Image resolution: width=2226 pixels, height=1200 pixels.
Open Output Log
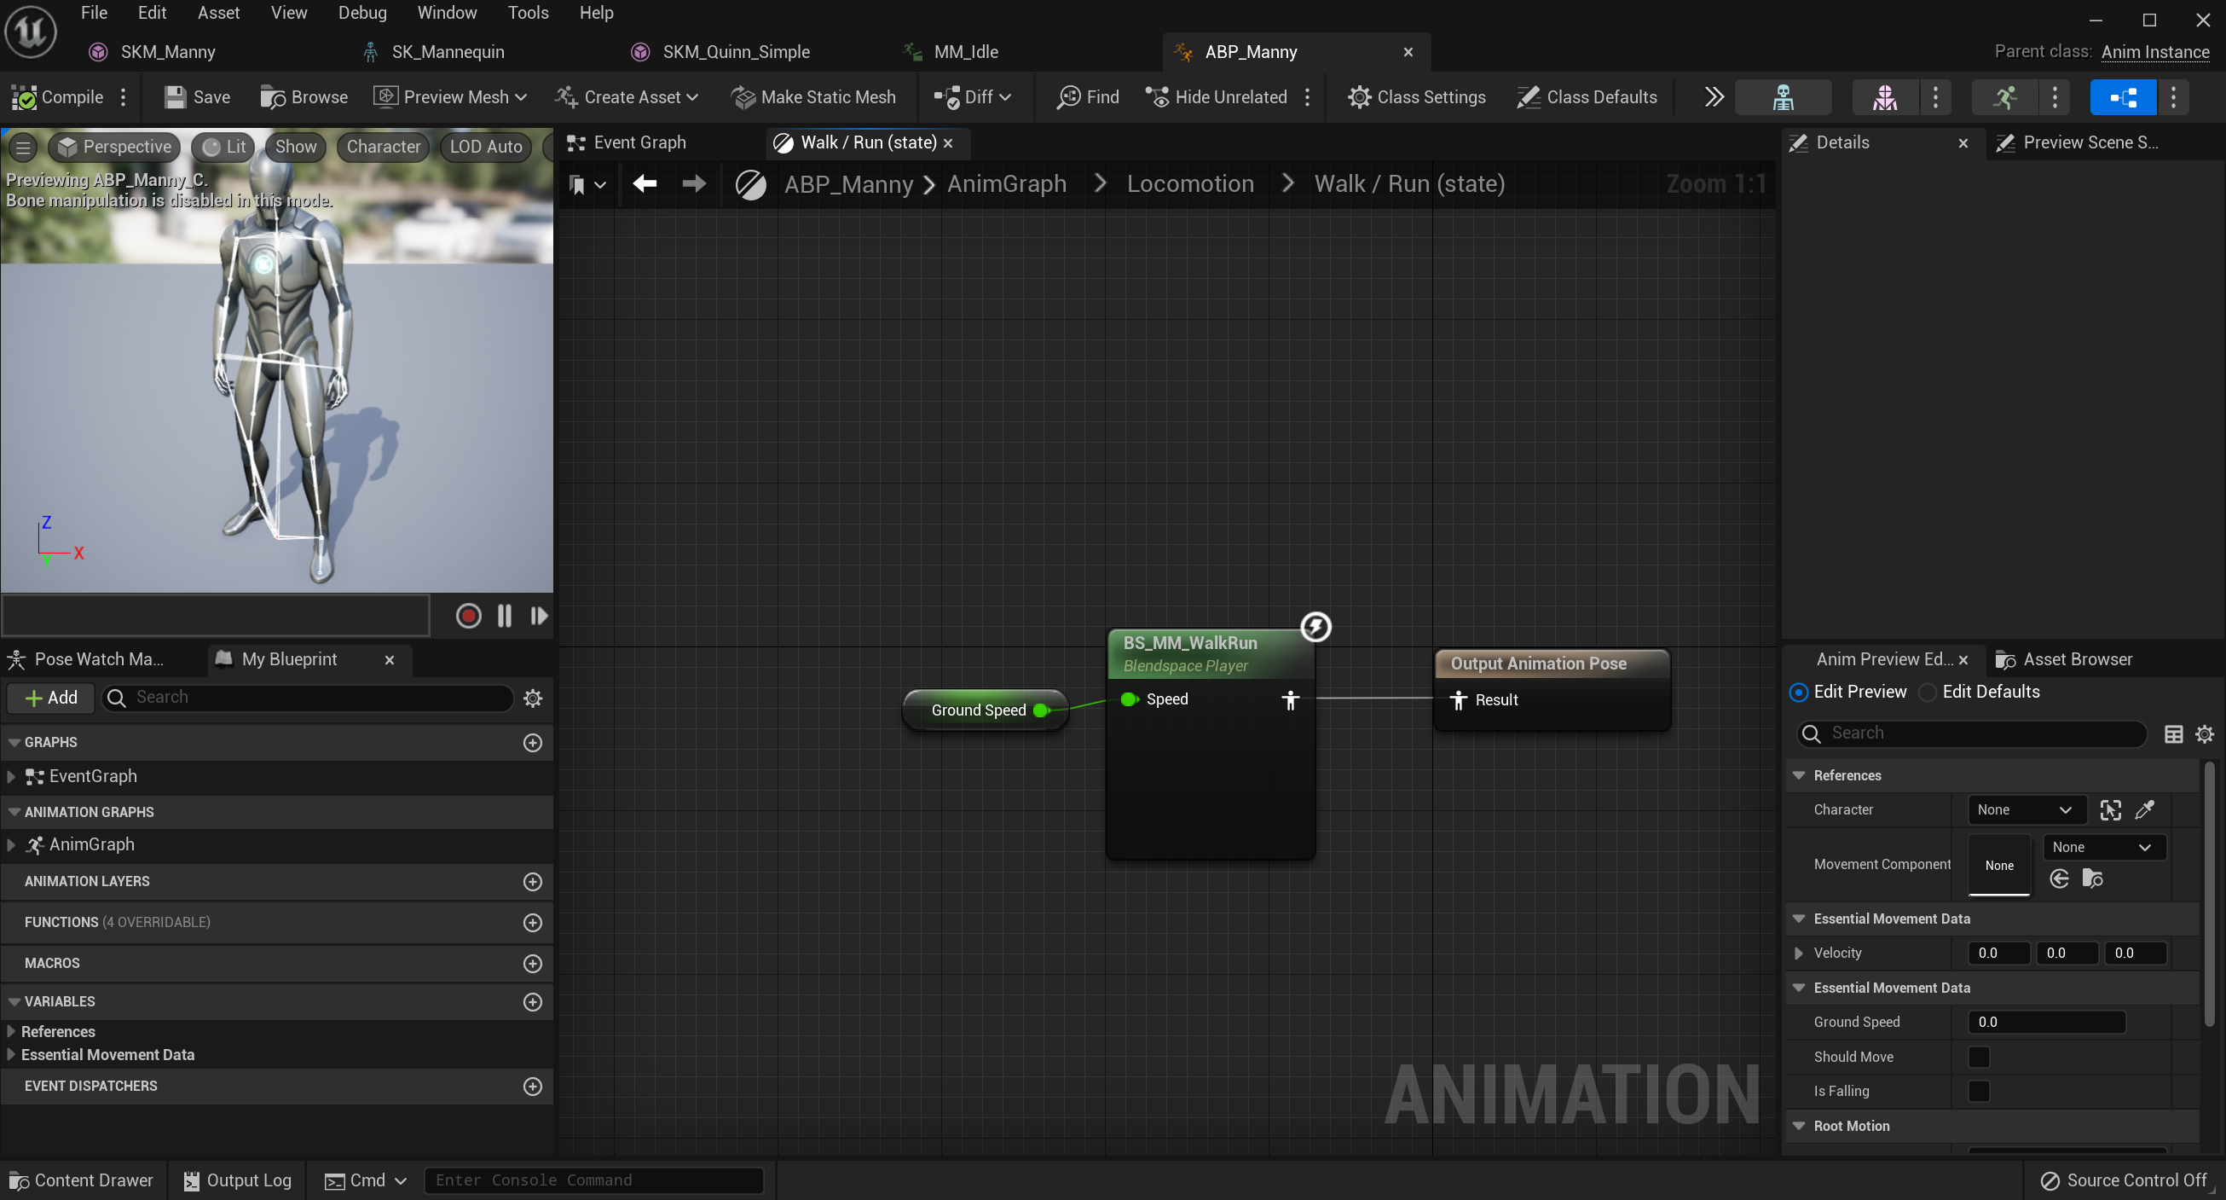click(238, 1180)
